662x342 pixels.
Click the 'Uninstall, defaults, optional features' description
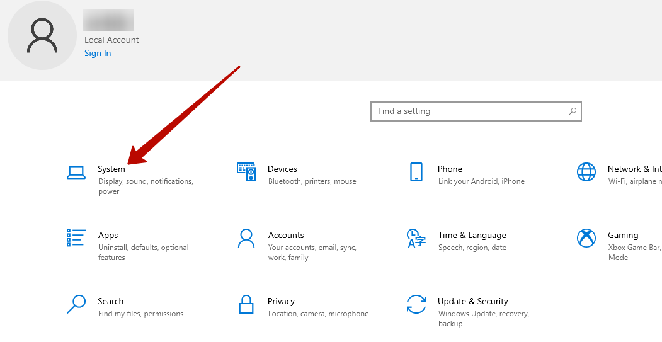[x=144, y=253]
